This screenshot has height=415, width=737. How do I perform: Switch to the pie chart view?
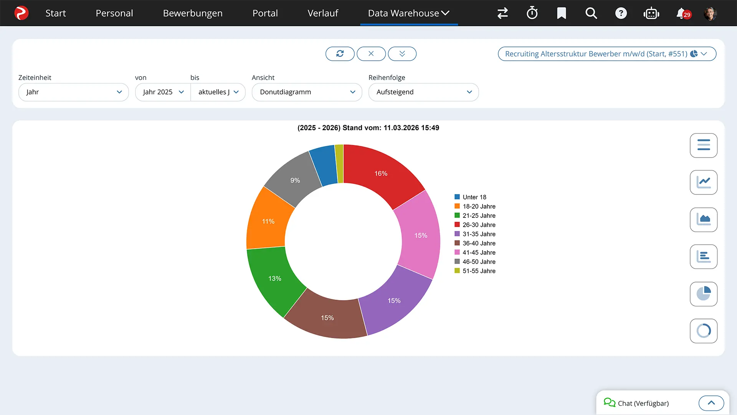coord(704,294)
